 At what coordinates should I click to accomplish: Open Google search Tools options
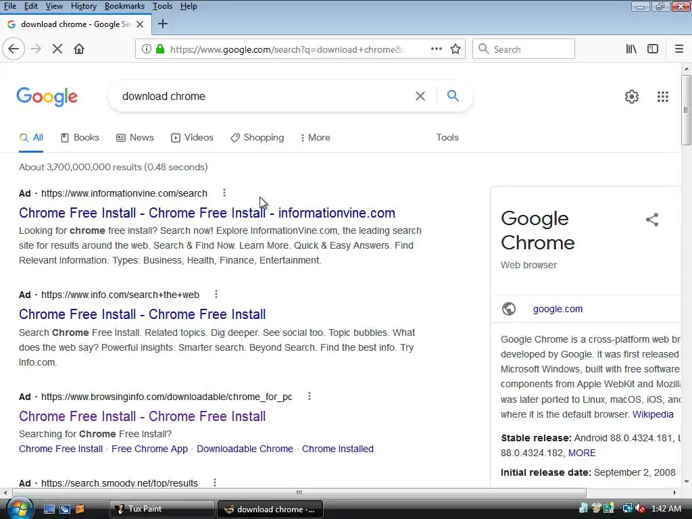pos(447,138)
